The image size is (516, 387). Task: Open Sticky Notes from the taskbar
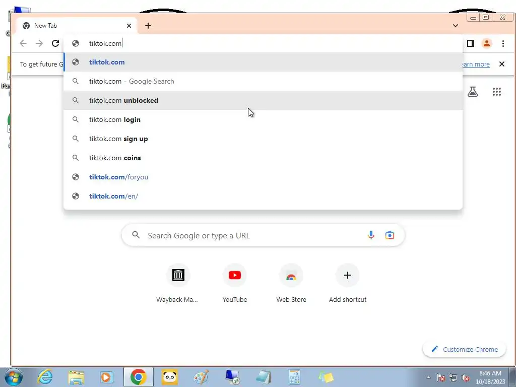click(x=326, y=377)
